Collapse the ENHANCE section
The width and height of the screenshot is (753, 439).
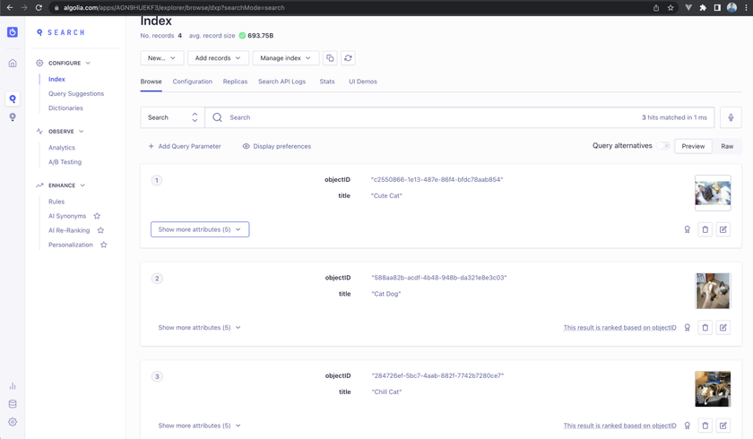click(61, 185)
